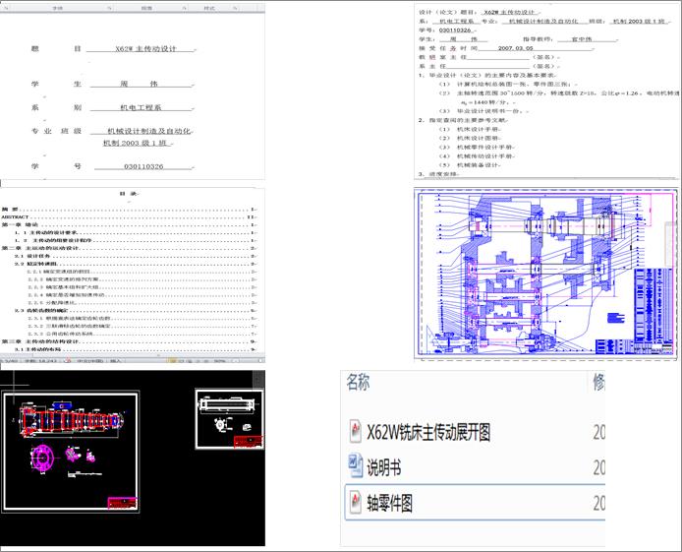Click the reference item 机床设计手册
The height and width of the screenshot is (552, 682).
point(478,129)
